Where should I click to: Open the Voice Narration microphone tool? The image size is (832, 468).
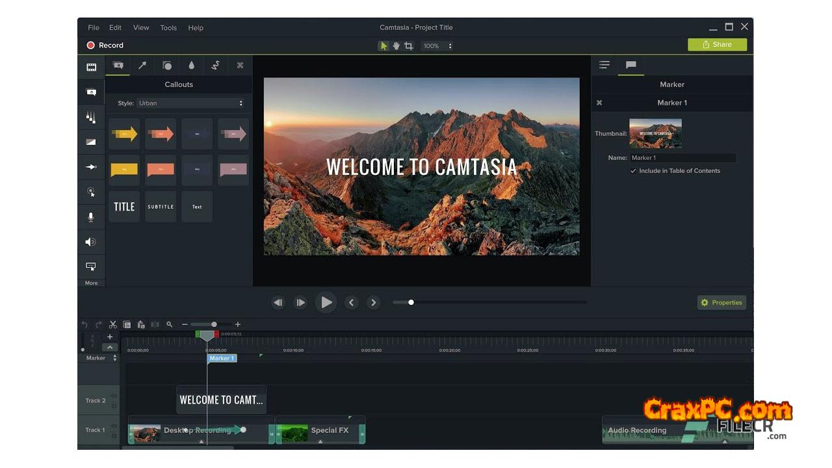91,217
